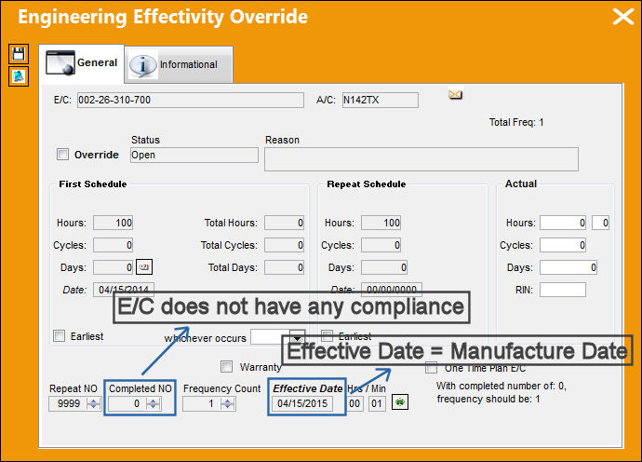Click the save floppy disk icon
The image size is (642, 462).
tap(19, 54)
